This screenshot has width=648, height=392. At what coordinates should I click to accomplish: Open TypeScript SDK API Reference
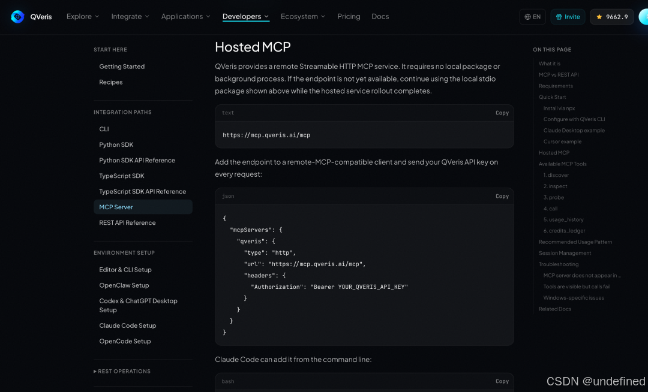pos(143,191)
